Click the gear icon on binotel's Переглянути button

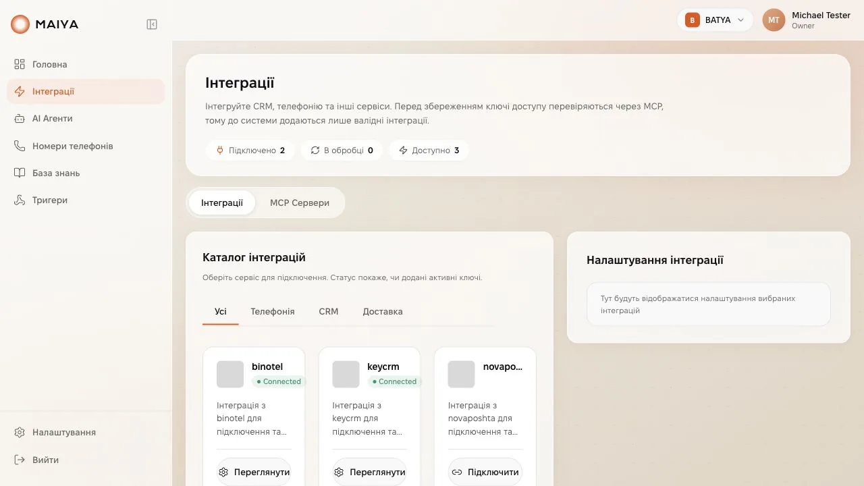point(223,472)
